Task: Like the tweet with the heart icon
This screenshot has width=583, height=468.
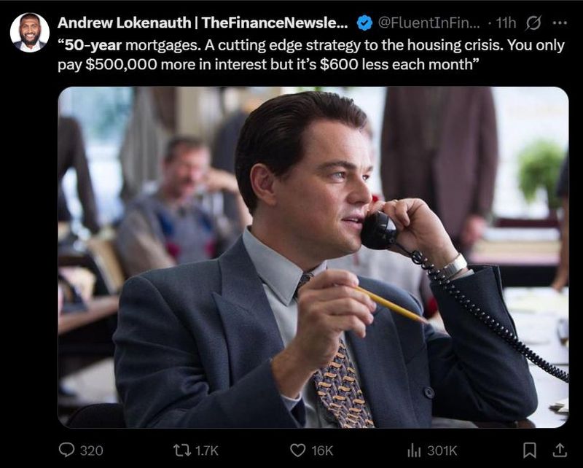Action: pos(297,450)
